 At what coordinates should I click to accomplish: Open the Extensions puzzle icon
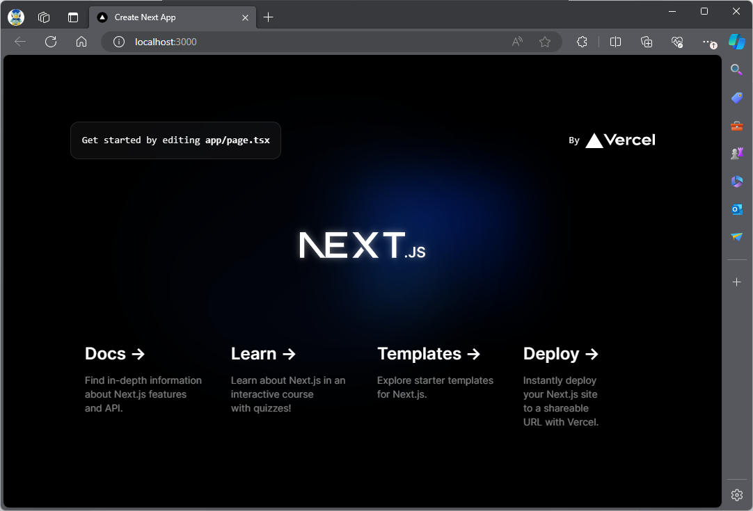pos(582,42)
